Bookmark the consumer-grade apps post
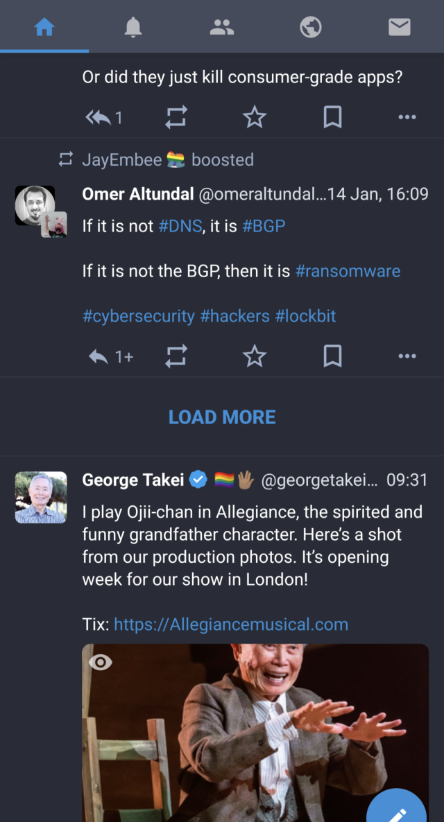This screenshot has width=444, height=822. point(333,118)
